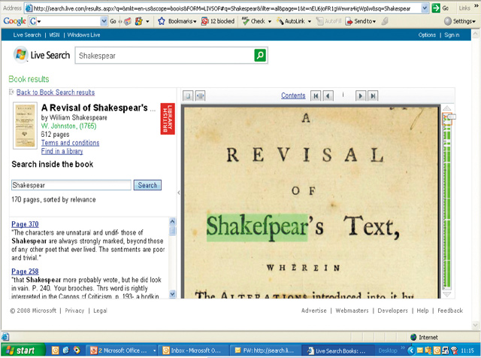481x358 pixels.
Task: Open Terms and conditions link
Action: [x=70, y=143]
